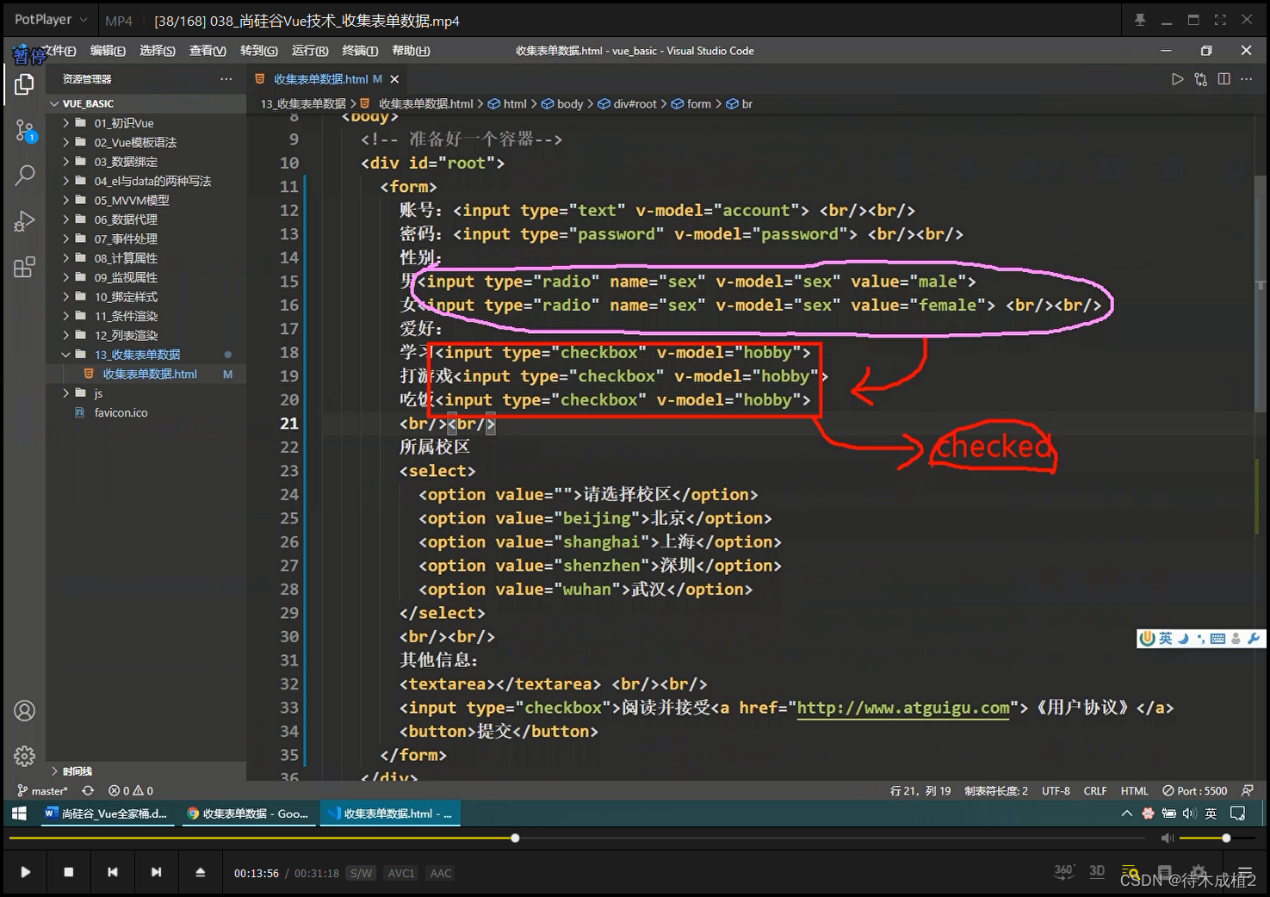Click the form breadcrumb item
This screenshot has height=897, width=1270.
point(691,103)
